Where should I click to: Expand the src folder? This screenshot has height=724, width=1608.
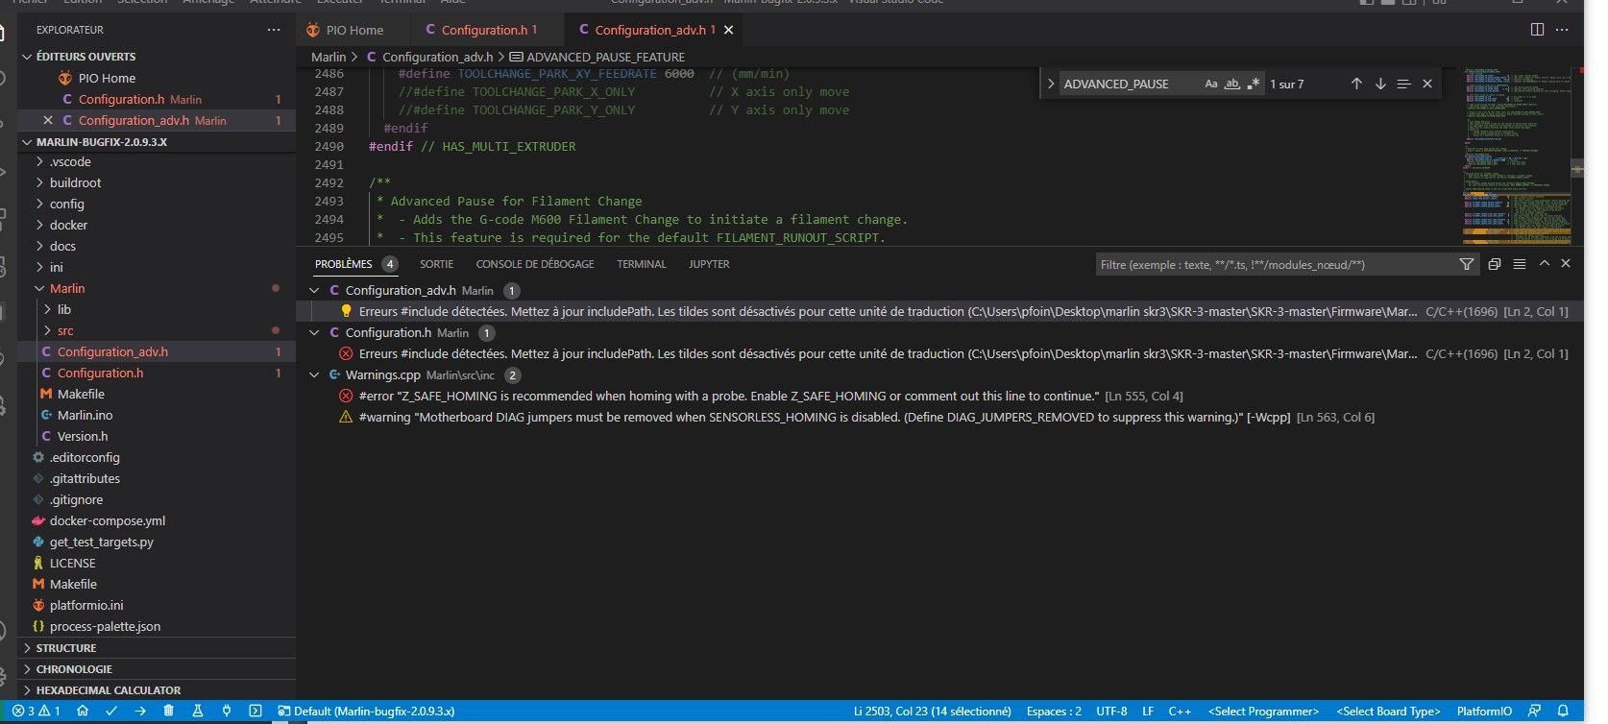48,330
